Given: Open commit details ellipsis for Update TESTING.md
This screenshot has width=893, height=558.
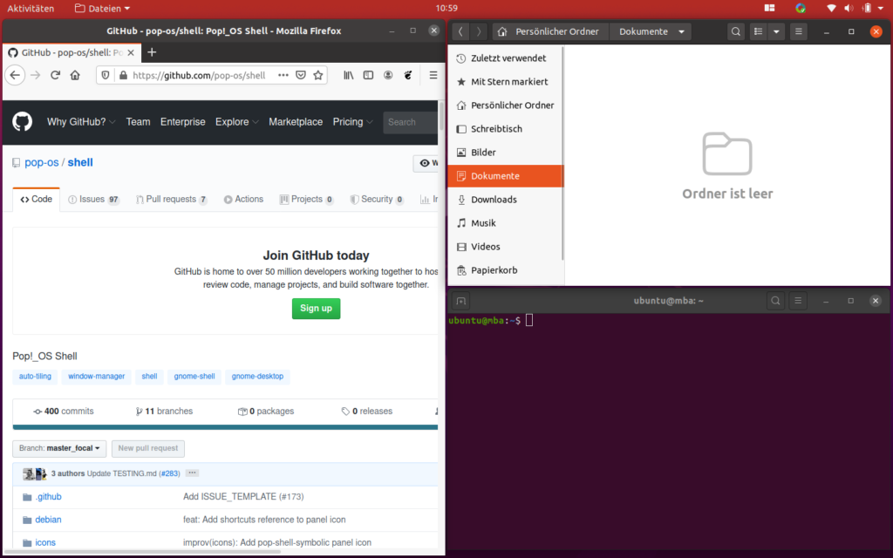Looking at the screenshot, I should tap(192, 473).
